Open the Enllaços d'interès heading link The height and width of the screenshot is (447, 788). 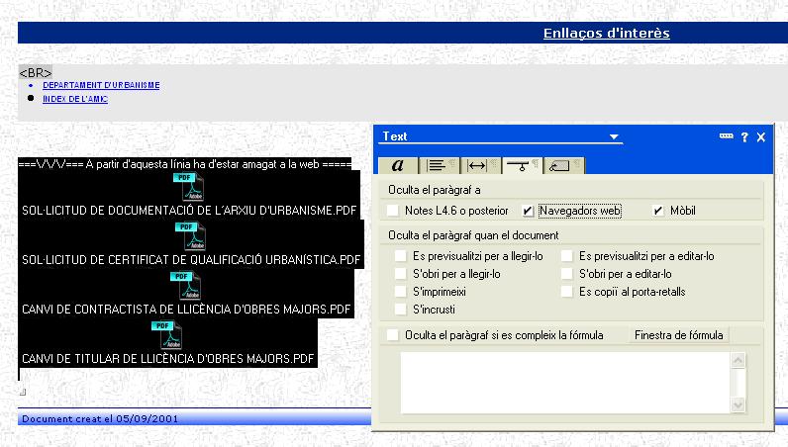607,34
